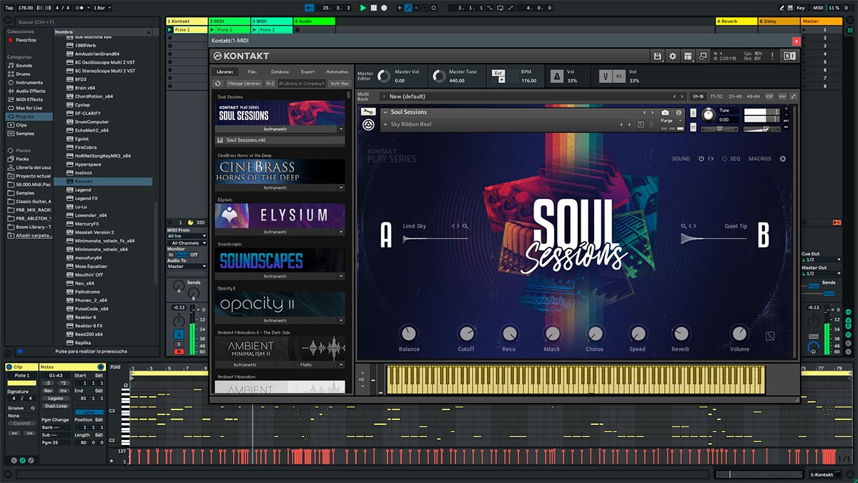
Task: Open Soul Sessions wrench edit icon
Action: click(x=368, y=112)
